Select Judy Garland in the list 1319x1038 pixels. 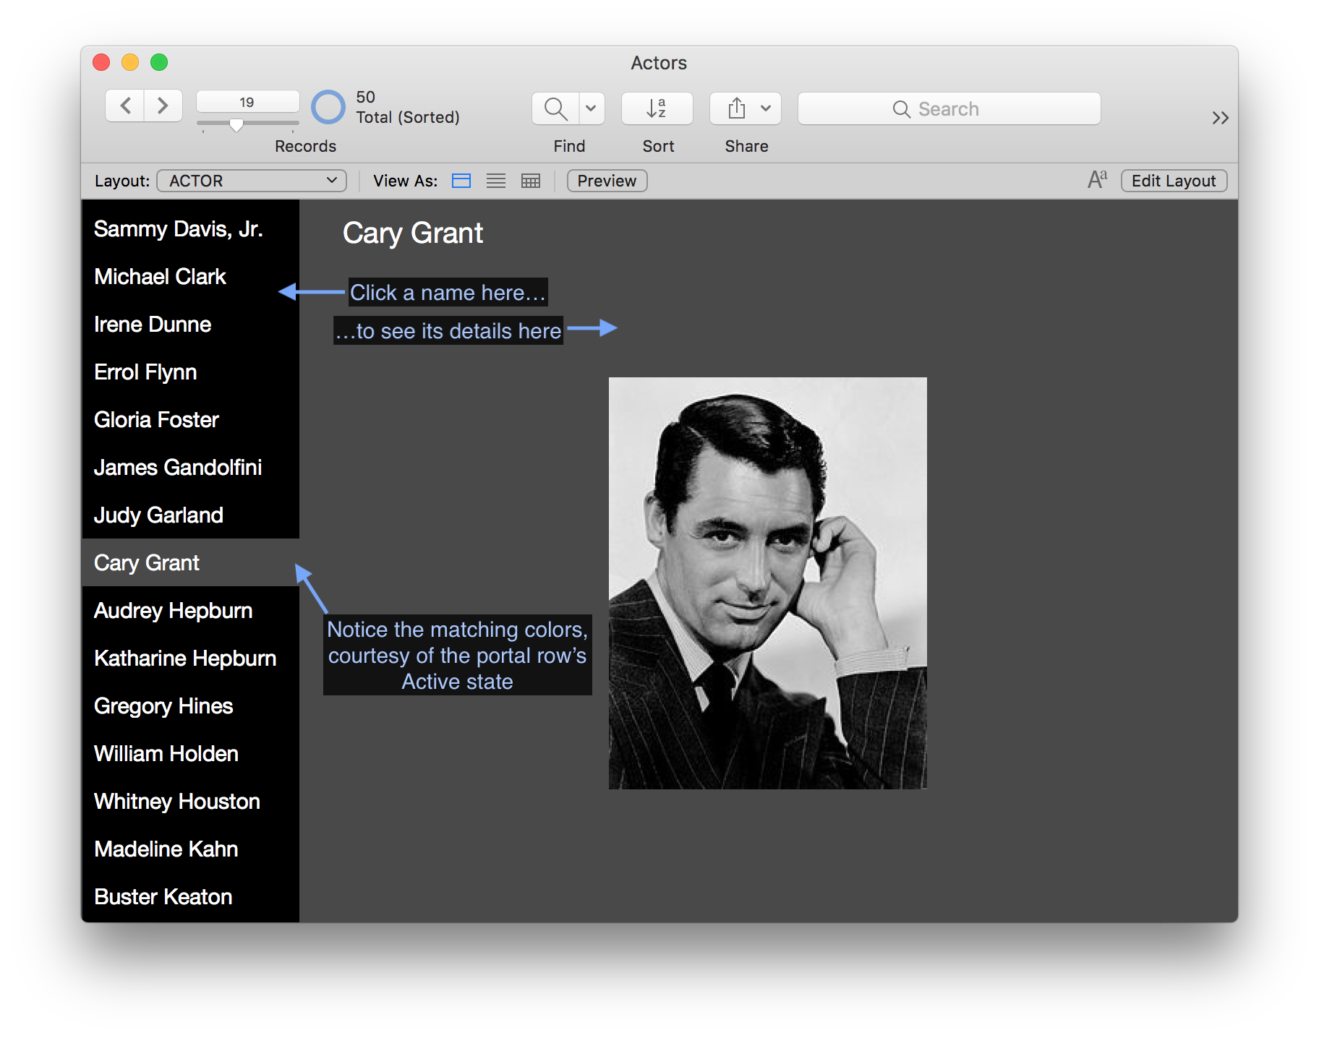pos(159,515)
